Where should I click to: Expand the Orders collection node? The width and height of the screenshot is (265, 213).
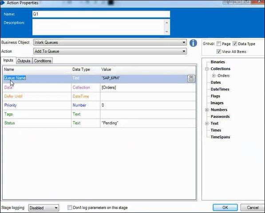point(214,76)
